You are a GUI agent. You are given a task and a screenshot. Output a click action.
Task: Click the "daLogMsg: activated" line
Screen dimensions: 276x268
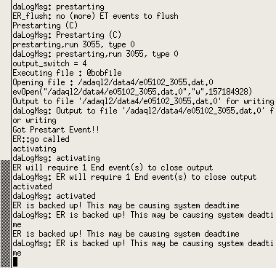point(54,196)
